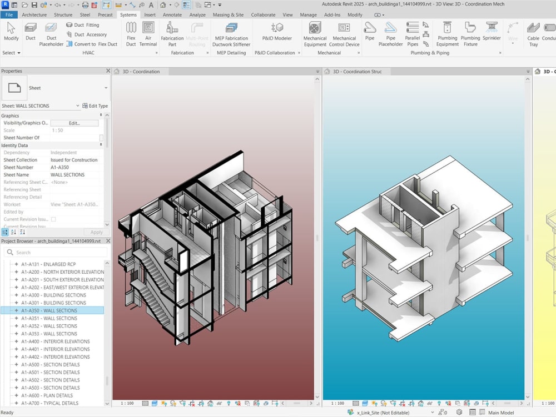556x417 pixels.
Task: Switch to the Architecture ribbon tab
Action: click(34, 15)
